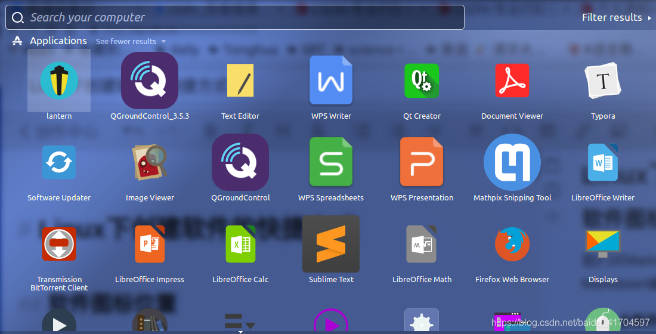Launch Transmission BitTorrent Client

59,243
